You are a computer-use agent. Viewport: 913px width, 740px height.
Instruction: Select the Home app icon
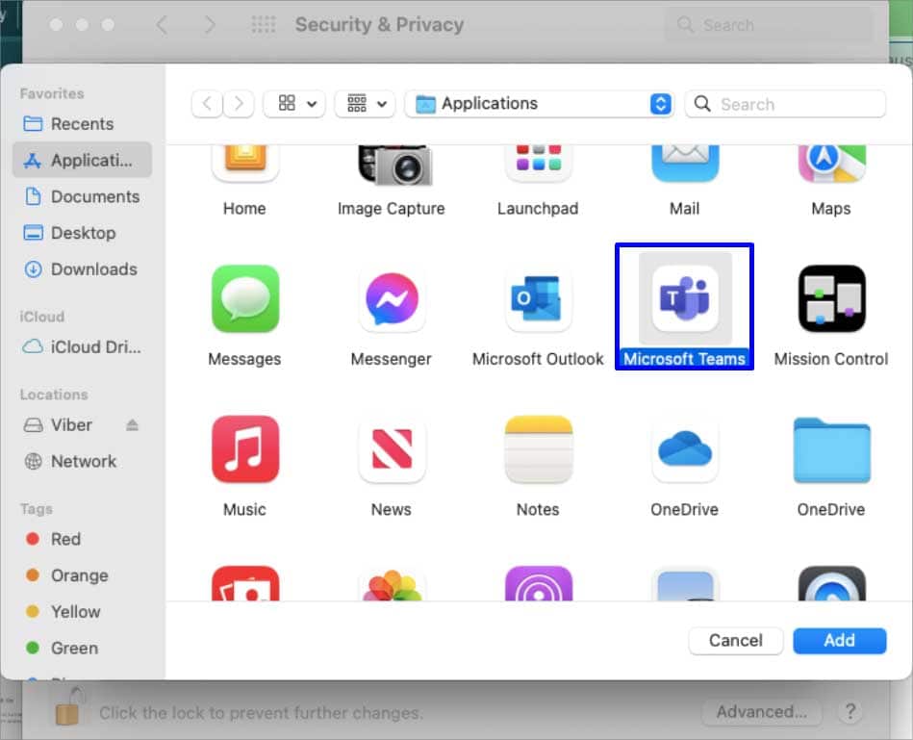tap(245, 164)
